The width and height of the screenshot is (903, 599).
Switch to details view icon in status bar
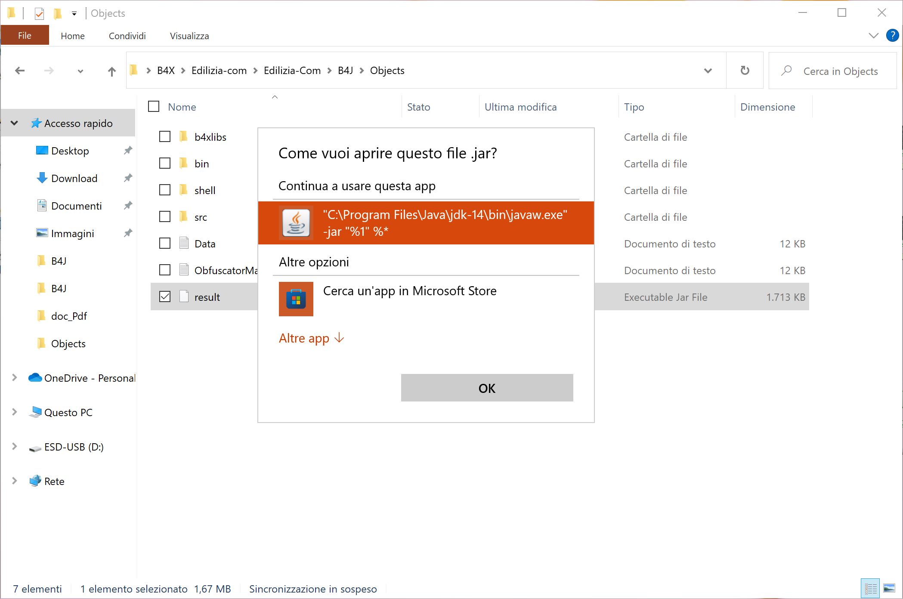coord(871,588)
